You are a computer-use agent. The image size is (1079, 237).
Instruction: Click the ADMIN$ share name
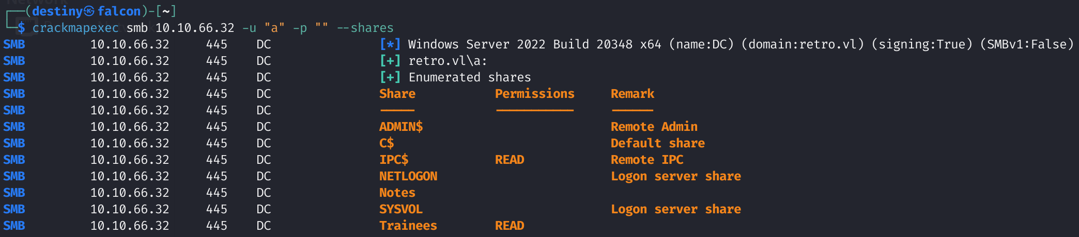click(401, 127)
